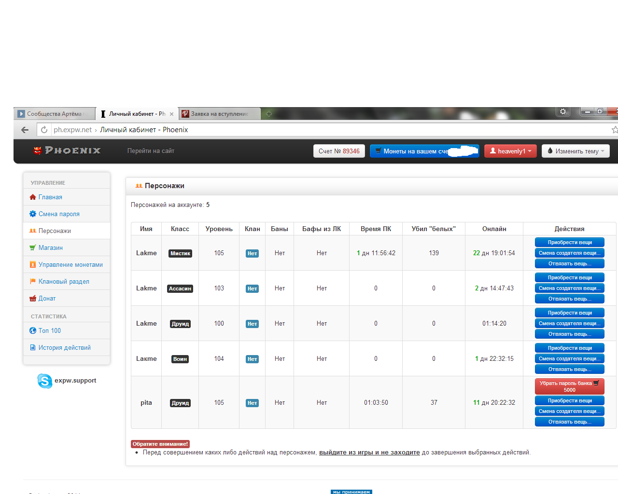This screenshot has width=618, height=494.
Task: Click the Клановый раздел flag icon
Action: coord(33,281)
